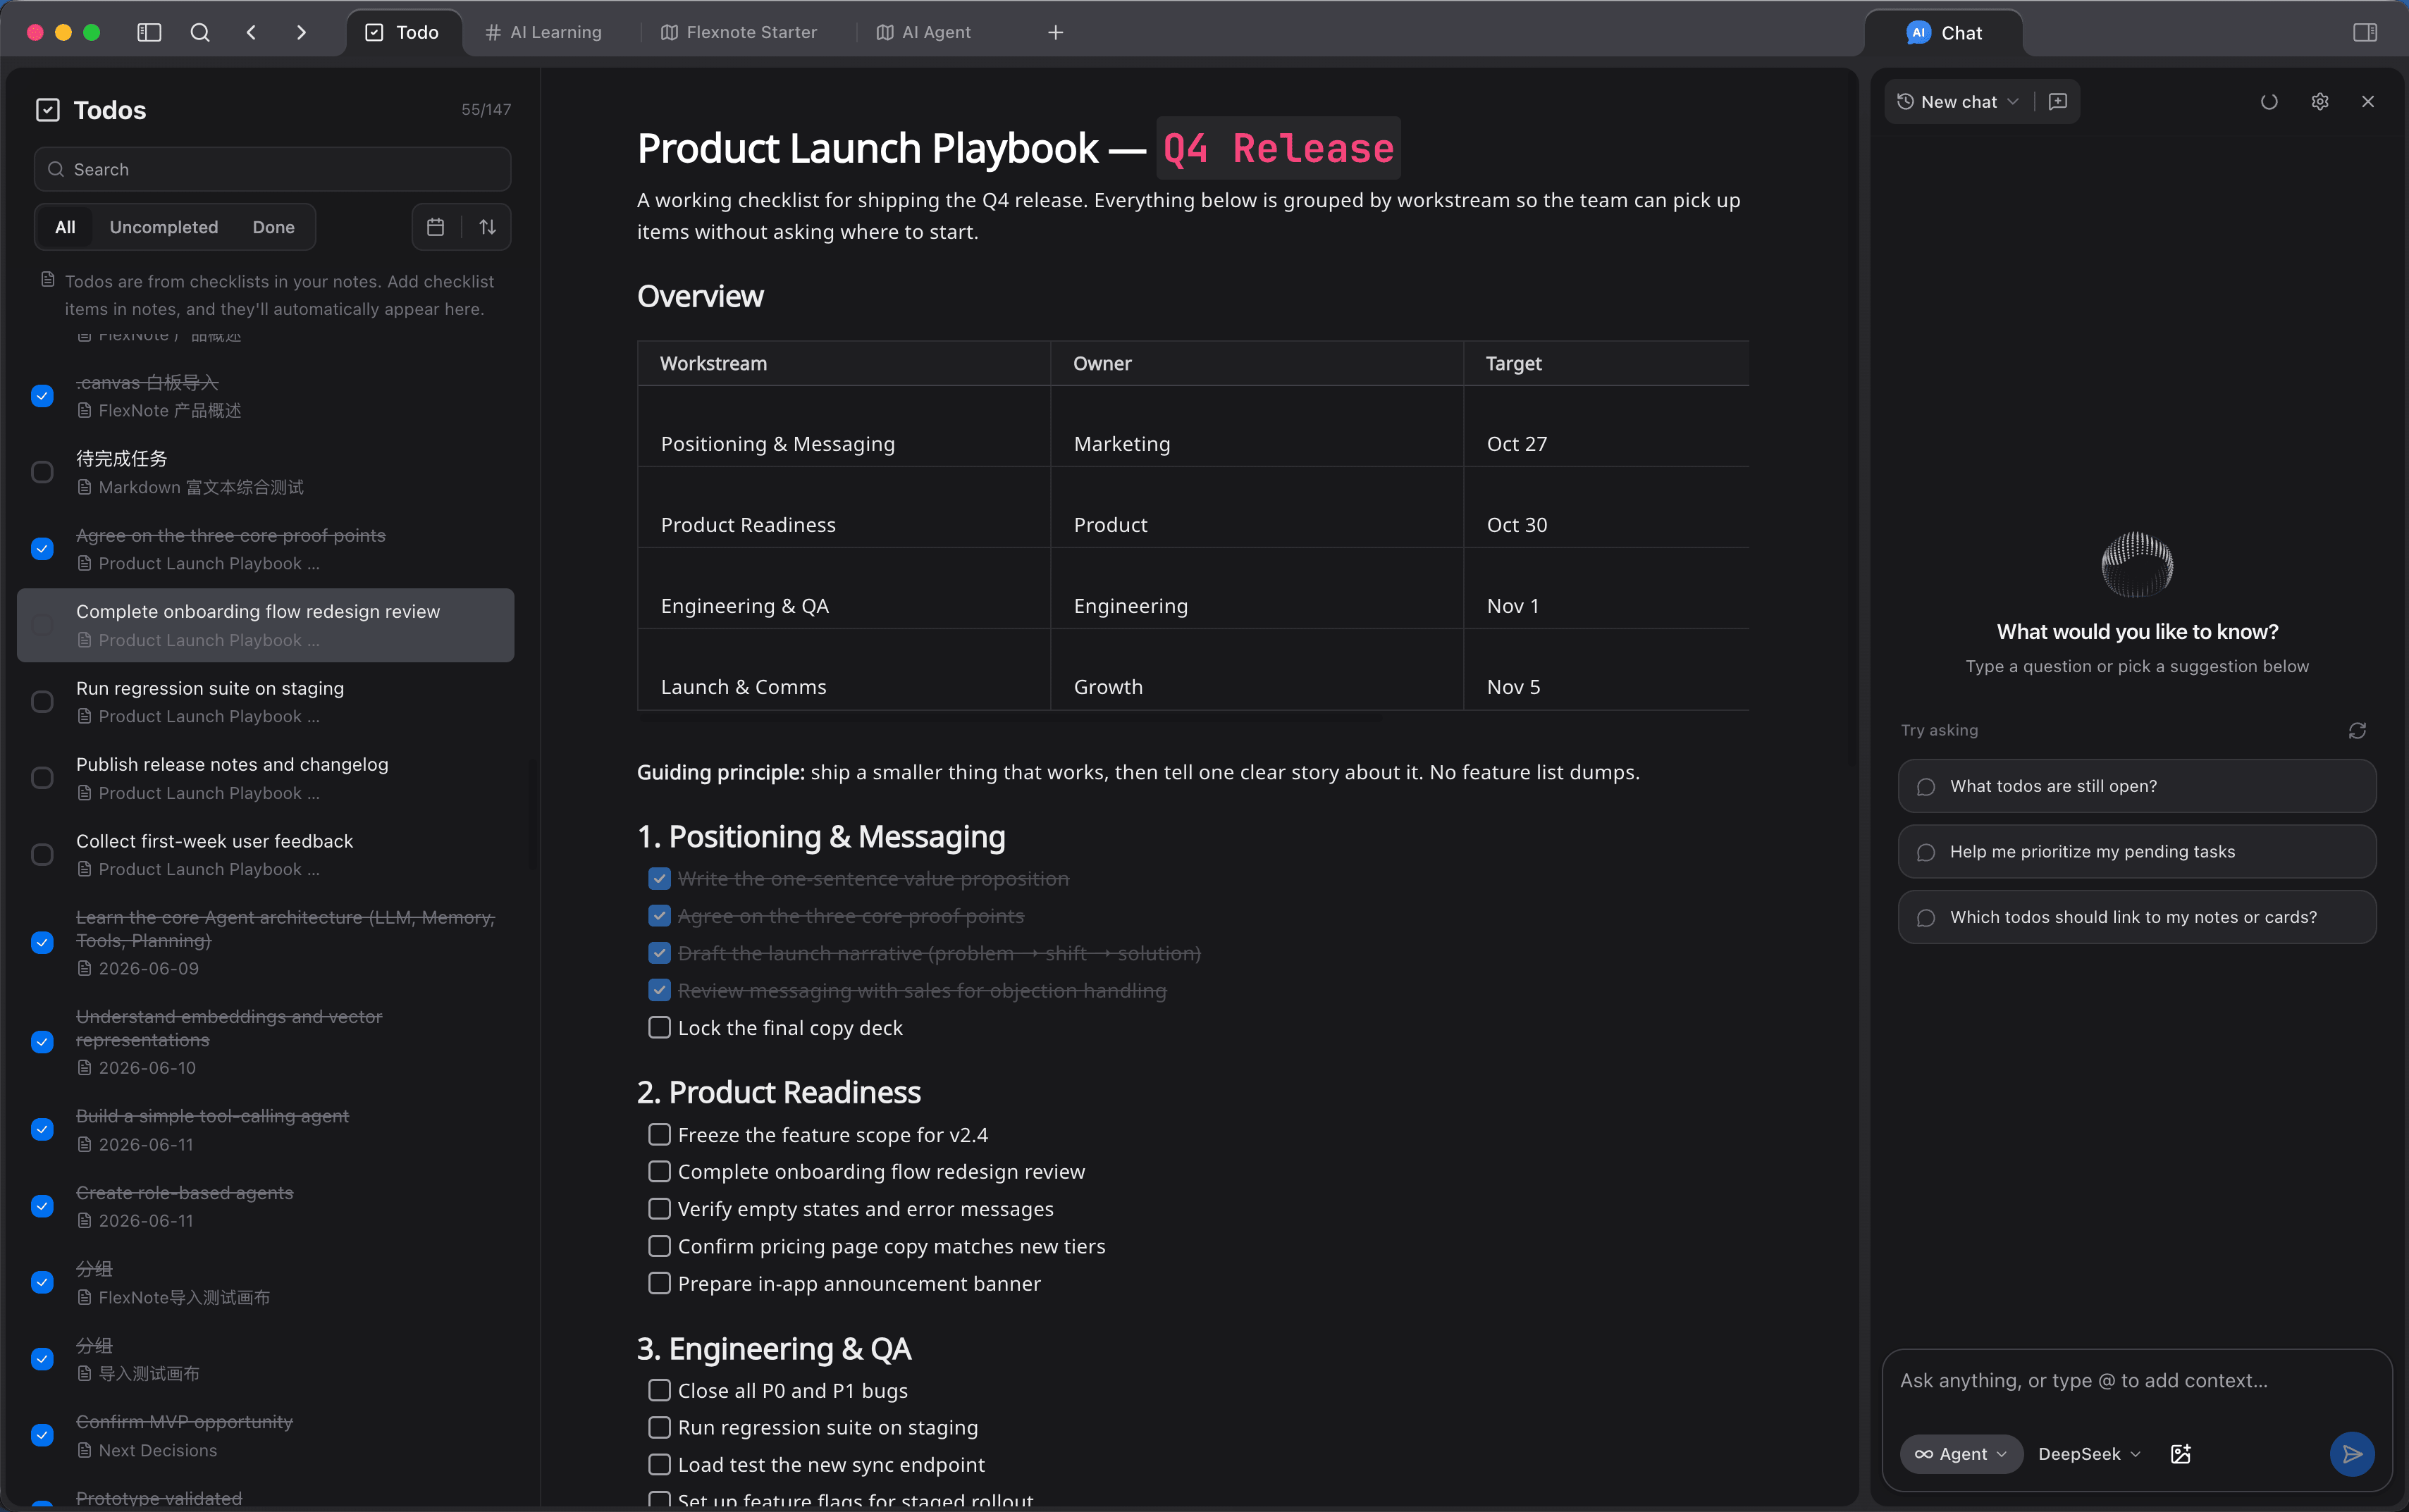Switch to the Flexnote Starter tab
2409x1512 pixels.
[739, 32]
